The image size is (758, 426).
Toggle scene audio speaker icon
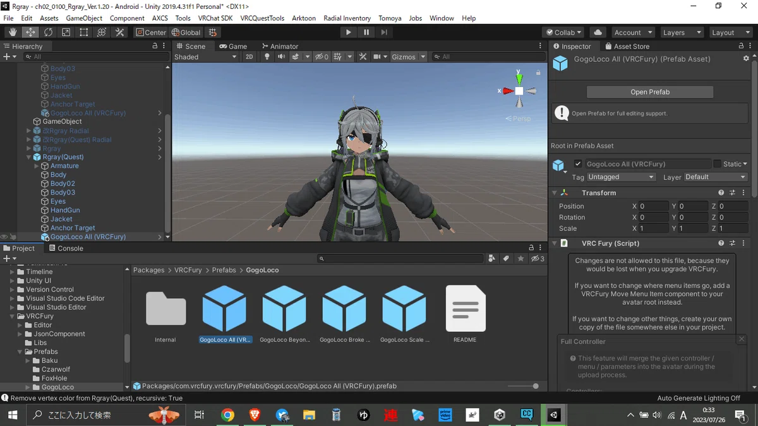point(281,57)
